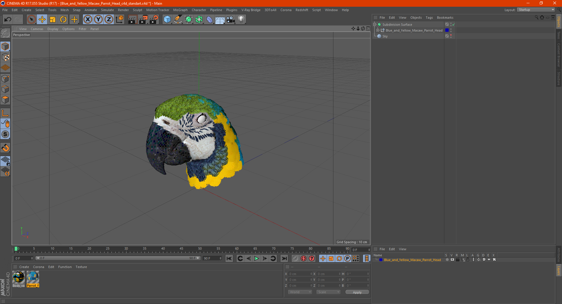Open the Takes side tab
Viewport: 562px width, 304px height.
pyautogui.click(x=559, y=35)
